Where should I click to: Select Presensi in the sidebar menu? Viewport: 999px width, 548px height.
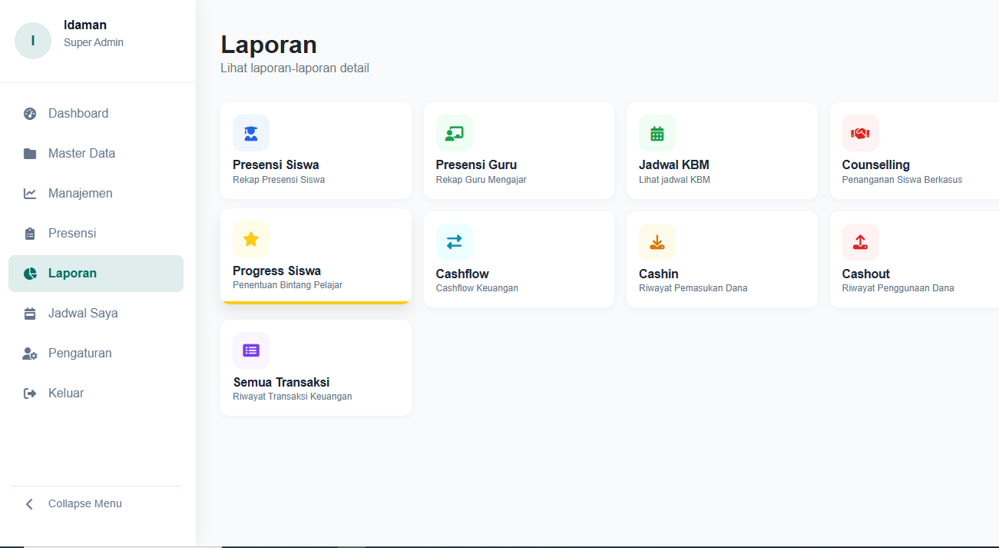[x=96, y=234]
